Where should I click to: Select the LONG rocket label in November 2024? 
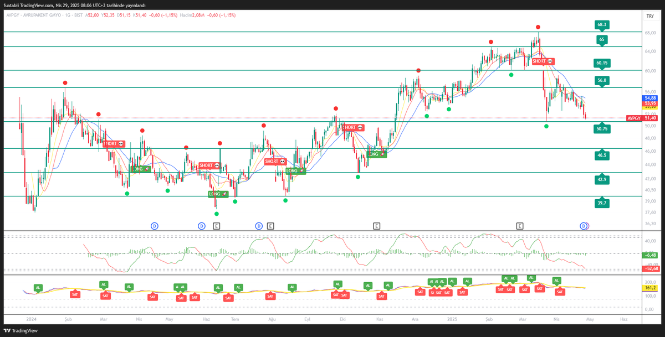click(377, 154)
